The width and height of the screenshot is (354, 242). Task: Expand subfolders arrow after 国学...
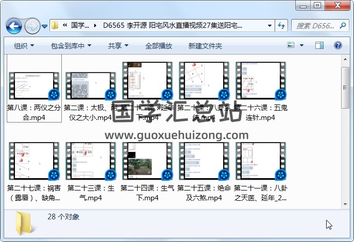[x=95, y=25]
